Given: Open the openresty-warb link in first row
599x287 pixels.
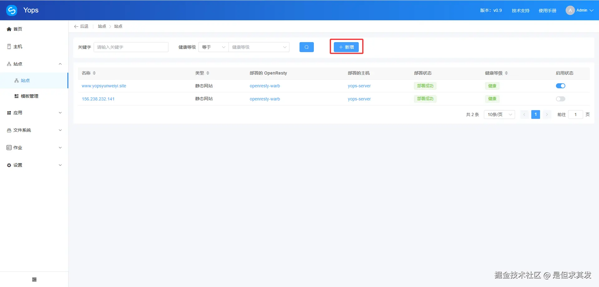Looking at the screenshot, I should tap(265, 85).
